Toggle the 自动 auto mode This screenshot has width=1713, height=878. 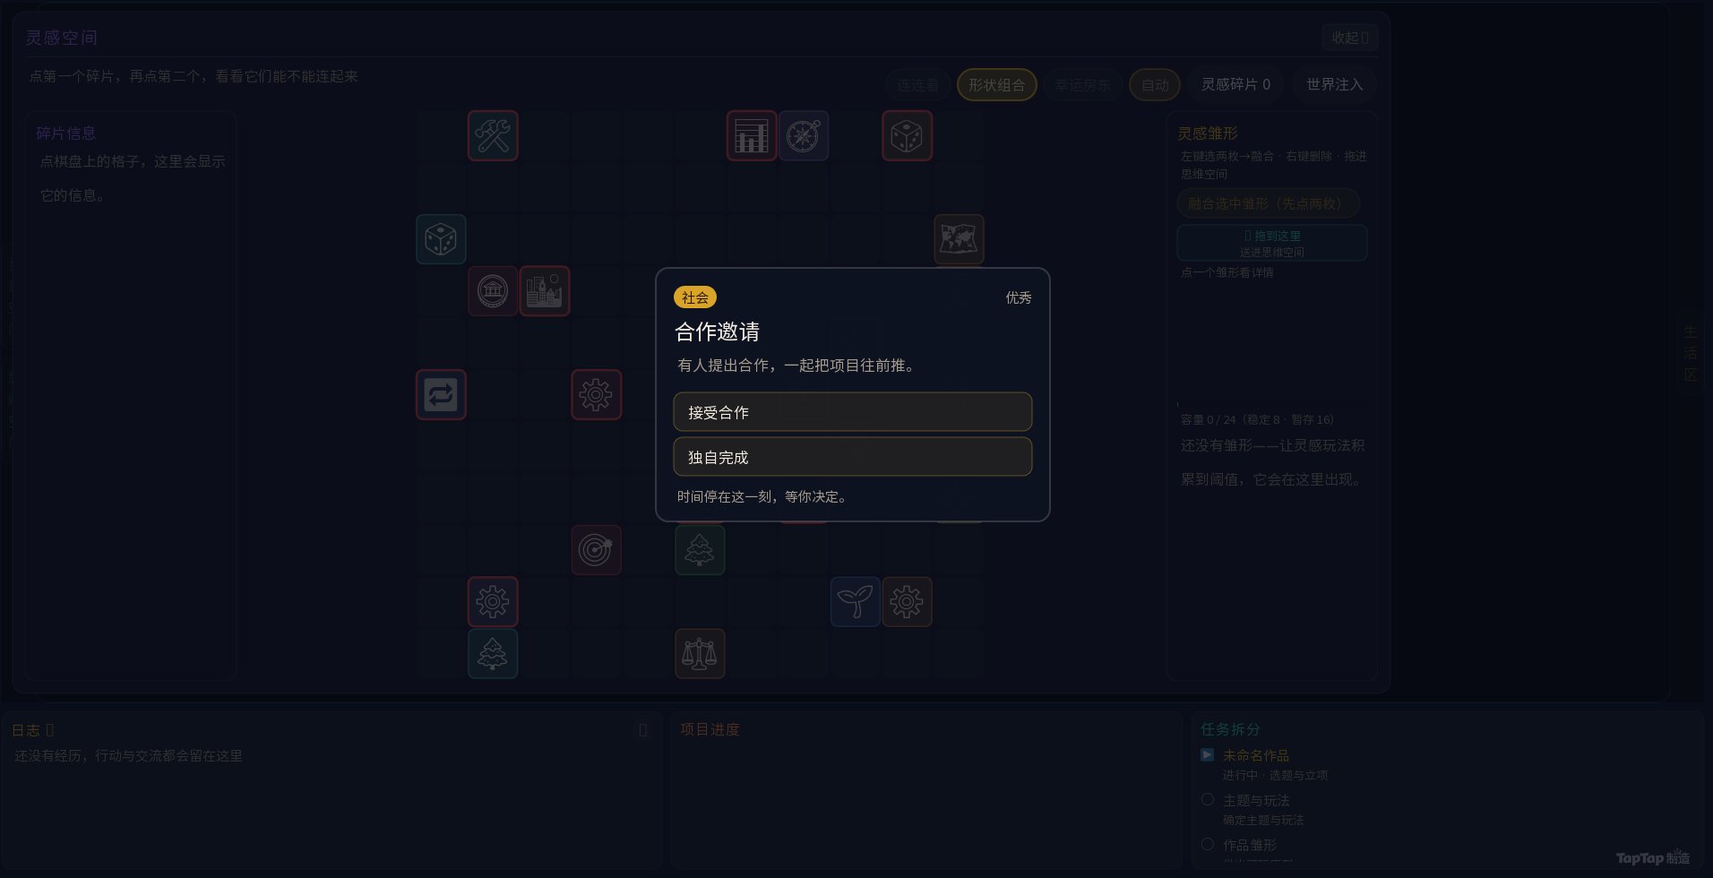(1155, 85)
